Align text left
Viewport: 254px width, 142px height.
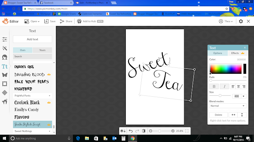coord(233,87)
